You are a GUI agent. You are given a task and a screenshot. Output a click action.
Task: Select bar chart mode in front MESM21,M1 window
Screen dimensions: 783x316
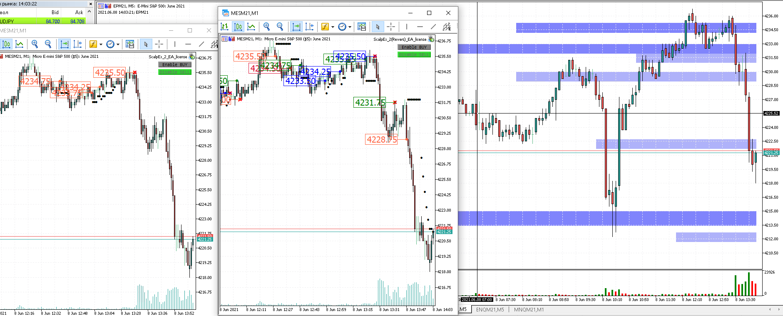[x=224, y=27]
